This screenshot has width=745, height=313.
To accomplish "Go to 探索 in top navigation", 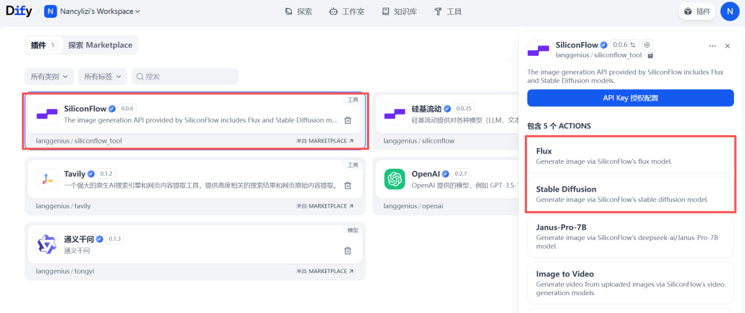I will click(299, 12).
